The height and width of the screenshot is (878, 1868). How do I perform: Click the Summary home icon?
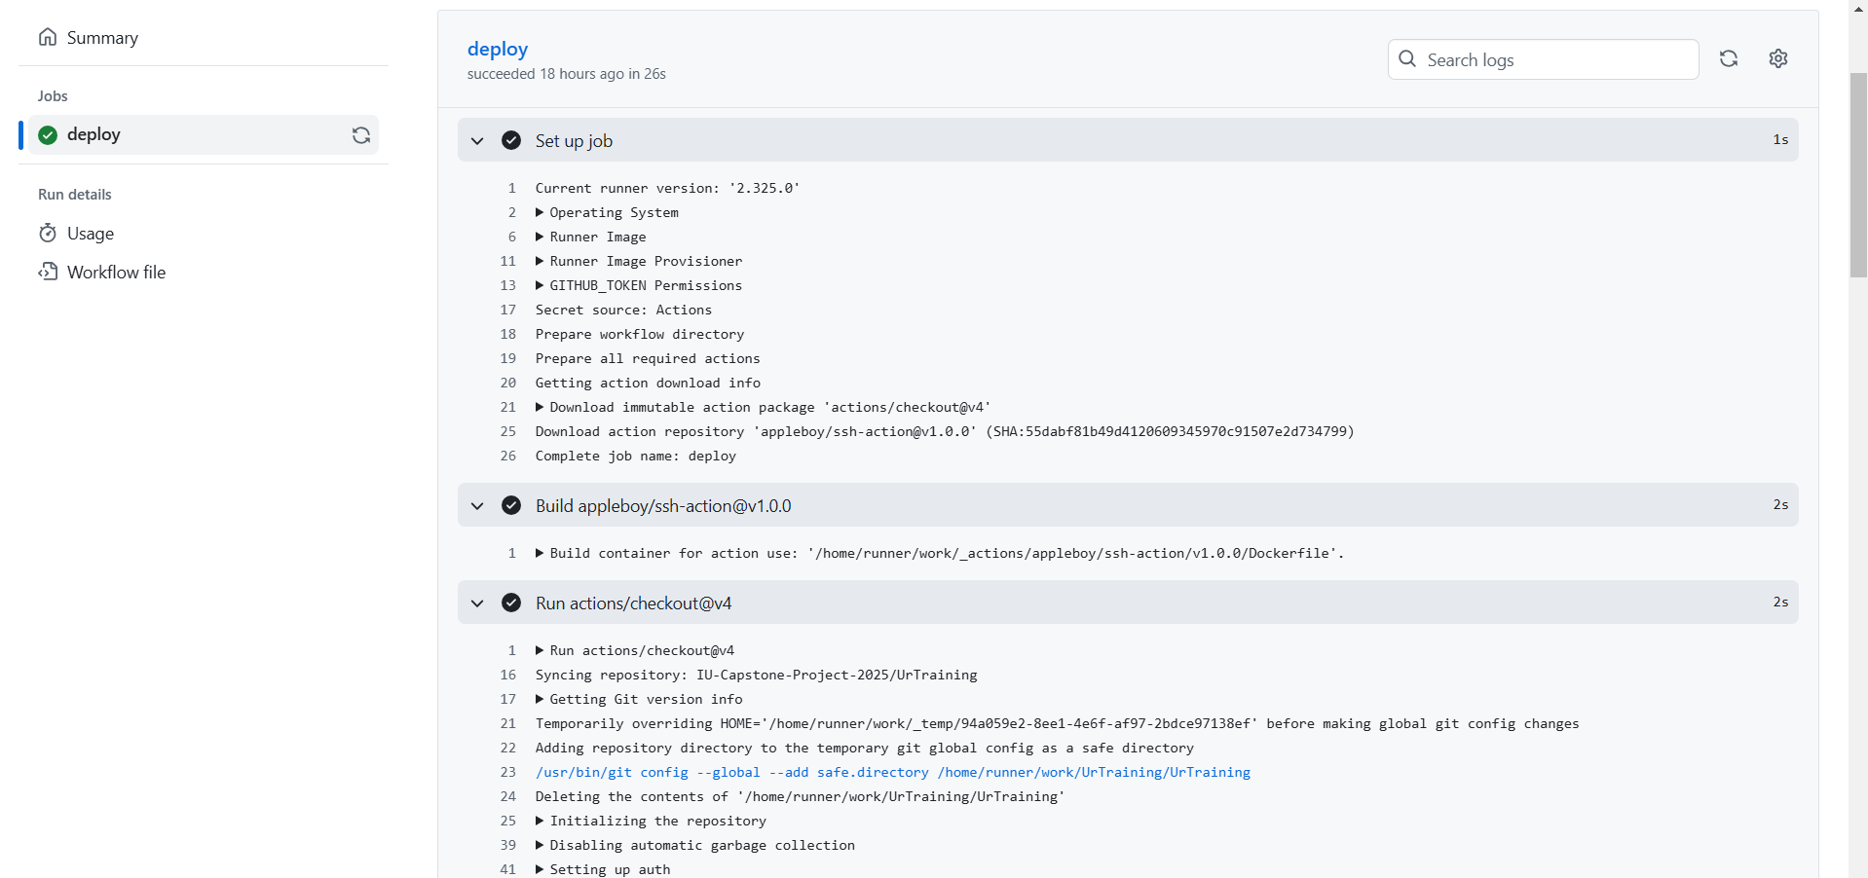47,37
